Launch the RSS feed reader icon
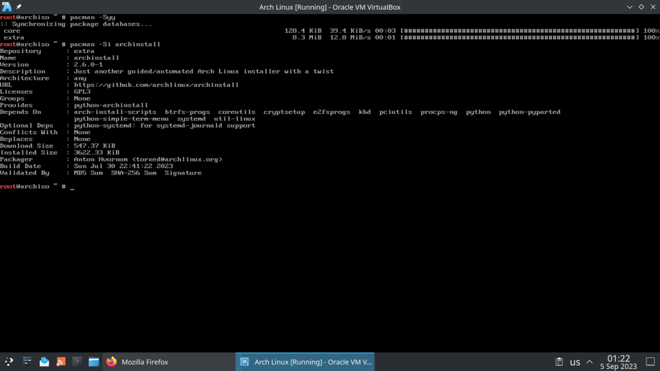Image resolution: width=660 pixels, height=371 pixels. point(61,361)
